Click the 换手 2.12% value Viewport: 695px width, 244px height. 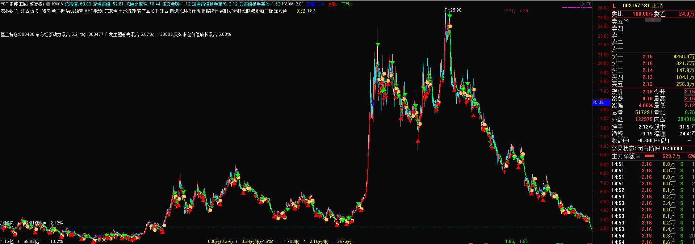pyautogui.click(x=645, y=127)
